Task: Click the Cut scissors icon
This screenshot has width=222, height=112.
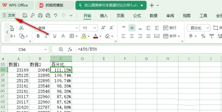Action: (21, 28)
